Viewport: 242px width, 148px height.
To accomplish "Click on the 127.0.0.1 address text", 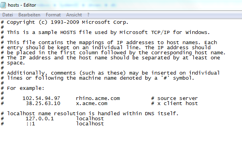I will 40,119.
